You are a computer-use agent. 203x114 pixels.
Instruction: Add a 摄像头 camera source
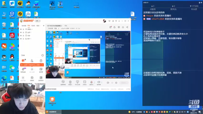70,83
